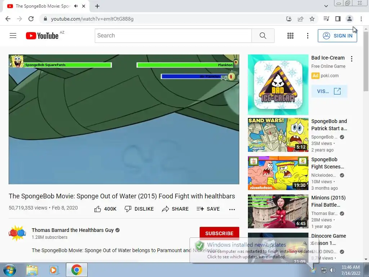Close the SpongeBob Movie tab
The image size is (369, 277).
coord(84,6)
